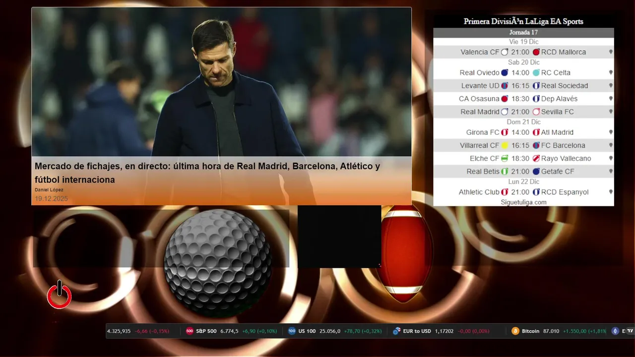Click the US 100 blue ticker icon

click(x=292, y=331)
